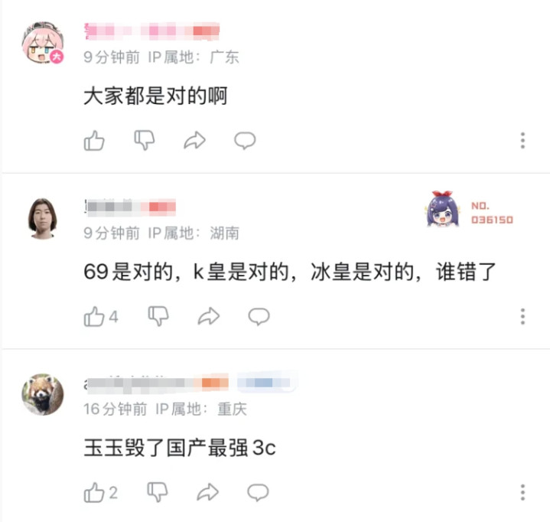This screenshot has height=522, width=550.
Task: Open more options for 广东 user's comment
Action: [522, 140]
